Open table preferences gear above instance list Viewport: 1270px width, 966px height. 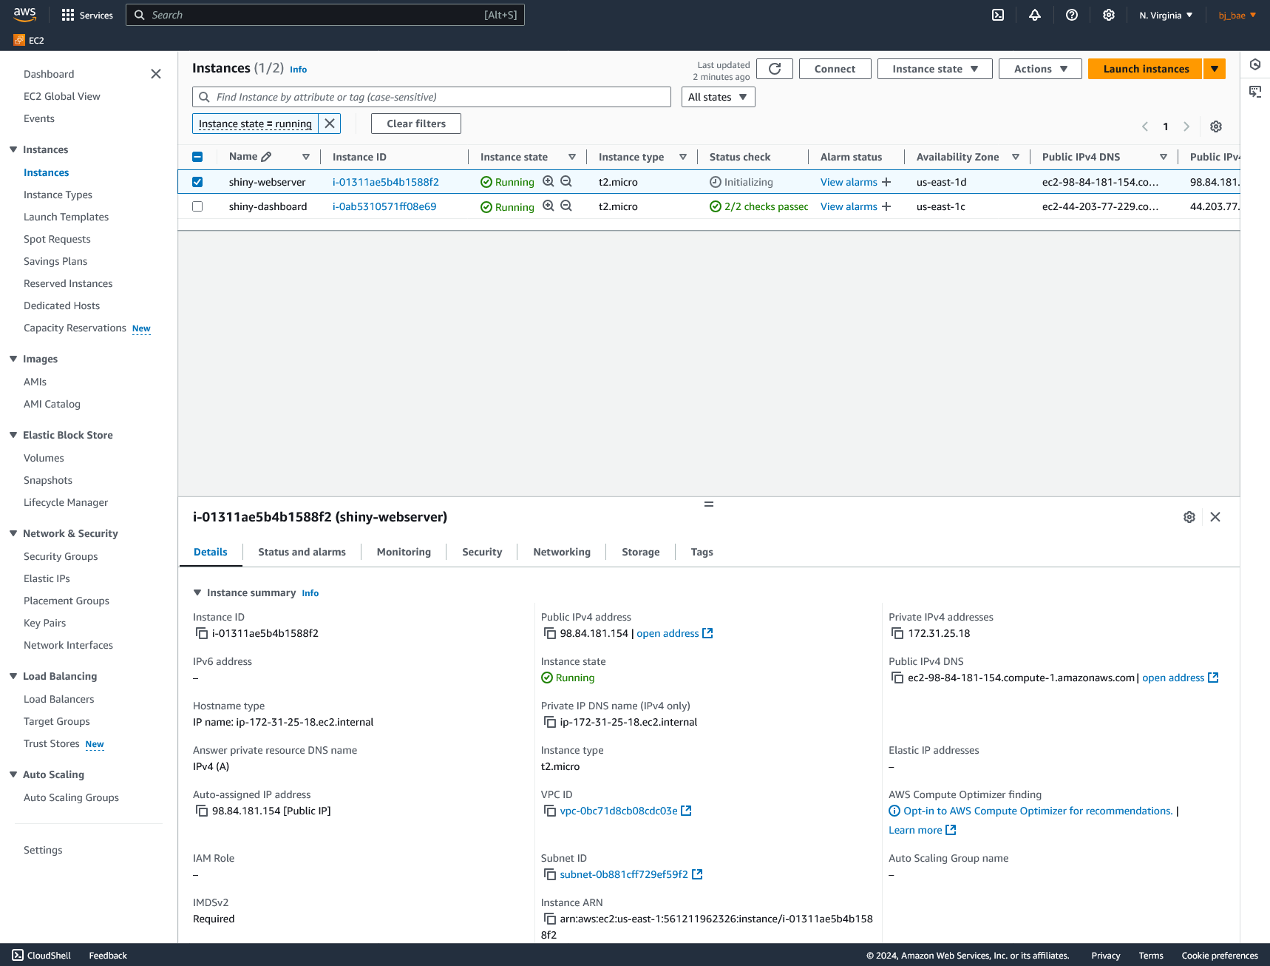[1216, 126]
